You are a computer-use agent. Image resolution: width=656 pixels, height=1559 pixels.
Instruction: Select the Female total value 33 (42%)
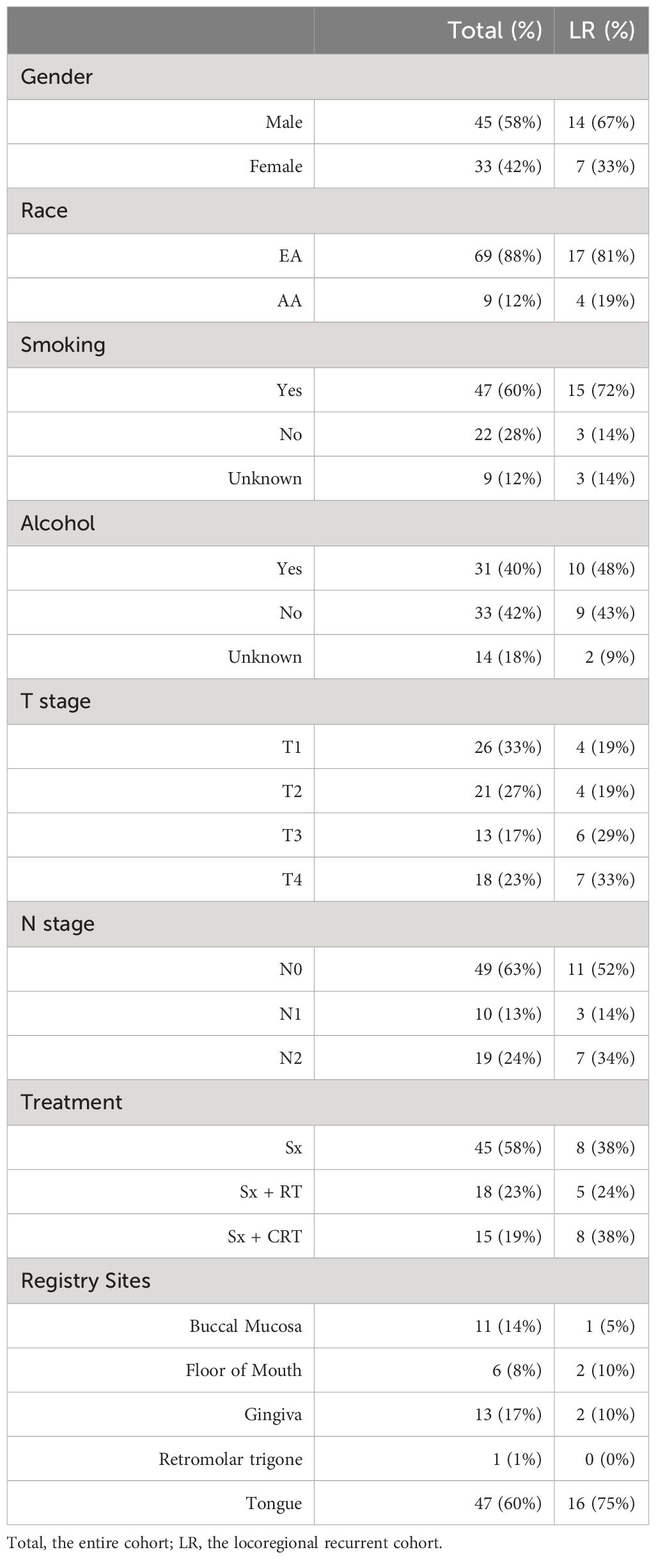(x=508, y=166)
